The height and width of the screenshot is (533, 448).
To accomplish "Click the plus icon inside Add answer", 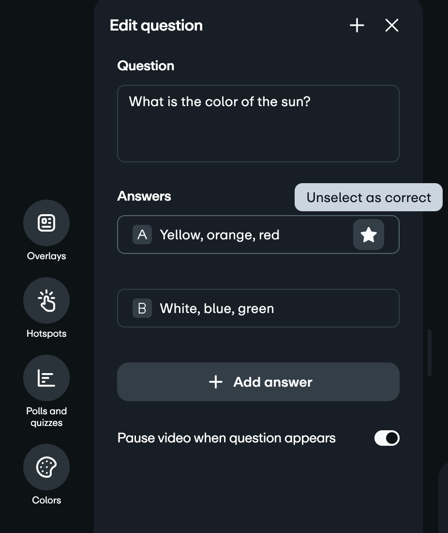I will (216, 382).
